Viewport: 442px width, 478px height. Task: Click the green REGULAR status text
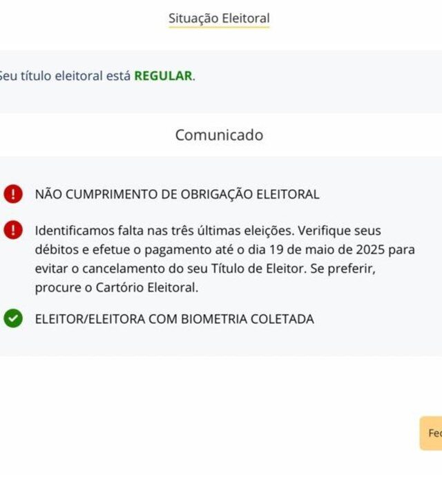163,76
